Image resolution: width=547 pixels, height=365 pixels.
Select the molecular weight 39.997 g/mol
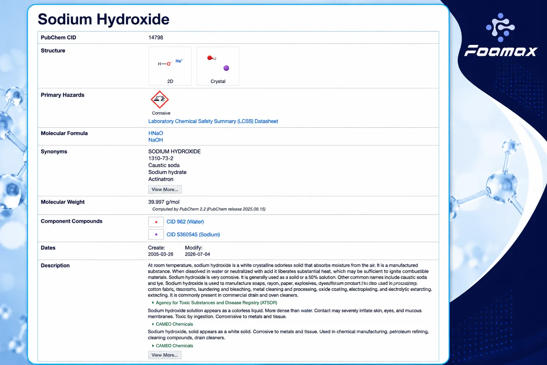(164, 202)
